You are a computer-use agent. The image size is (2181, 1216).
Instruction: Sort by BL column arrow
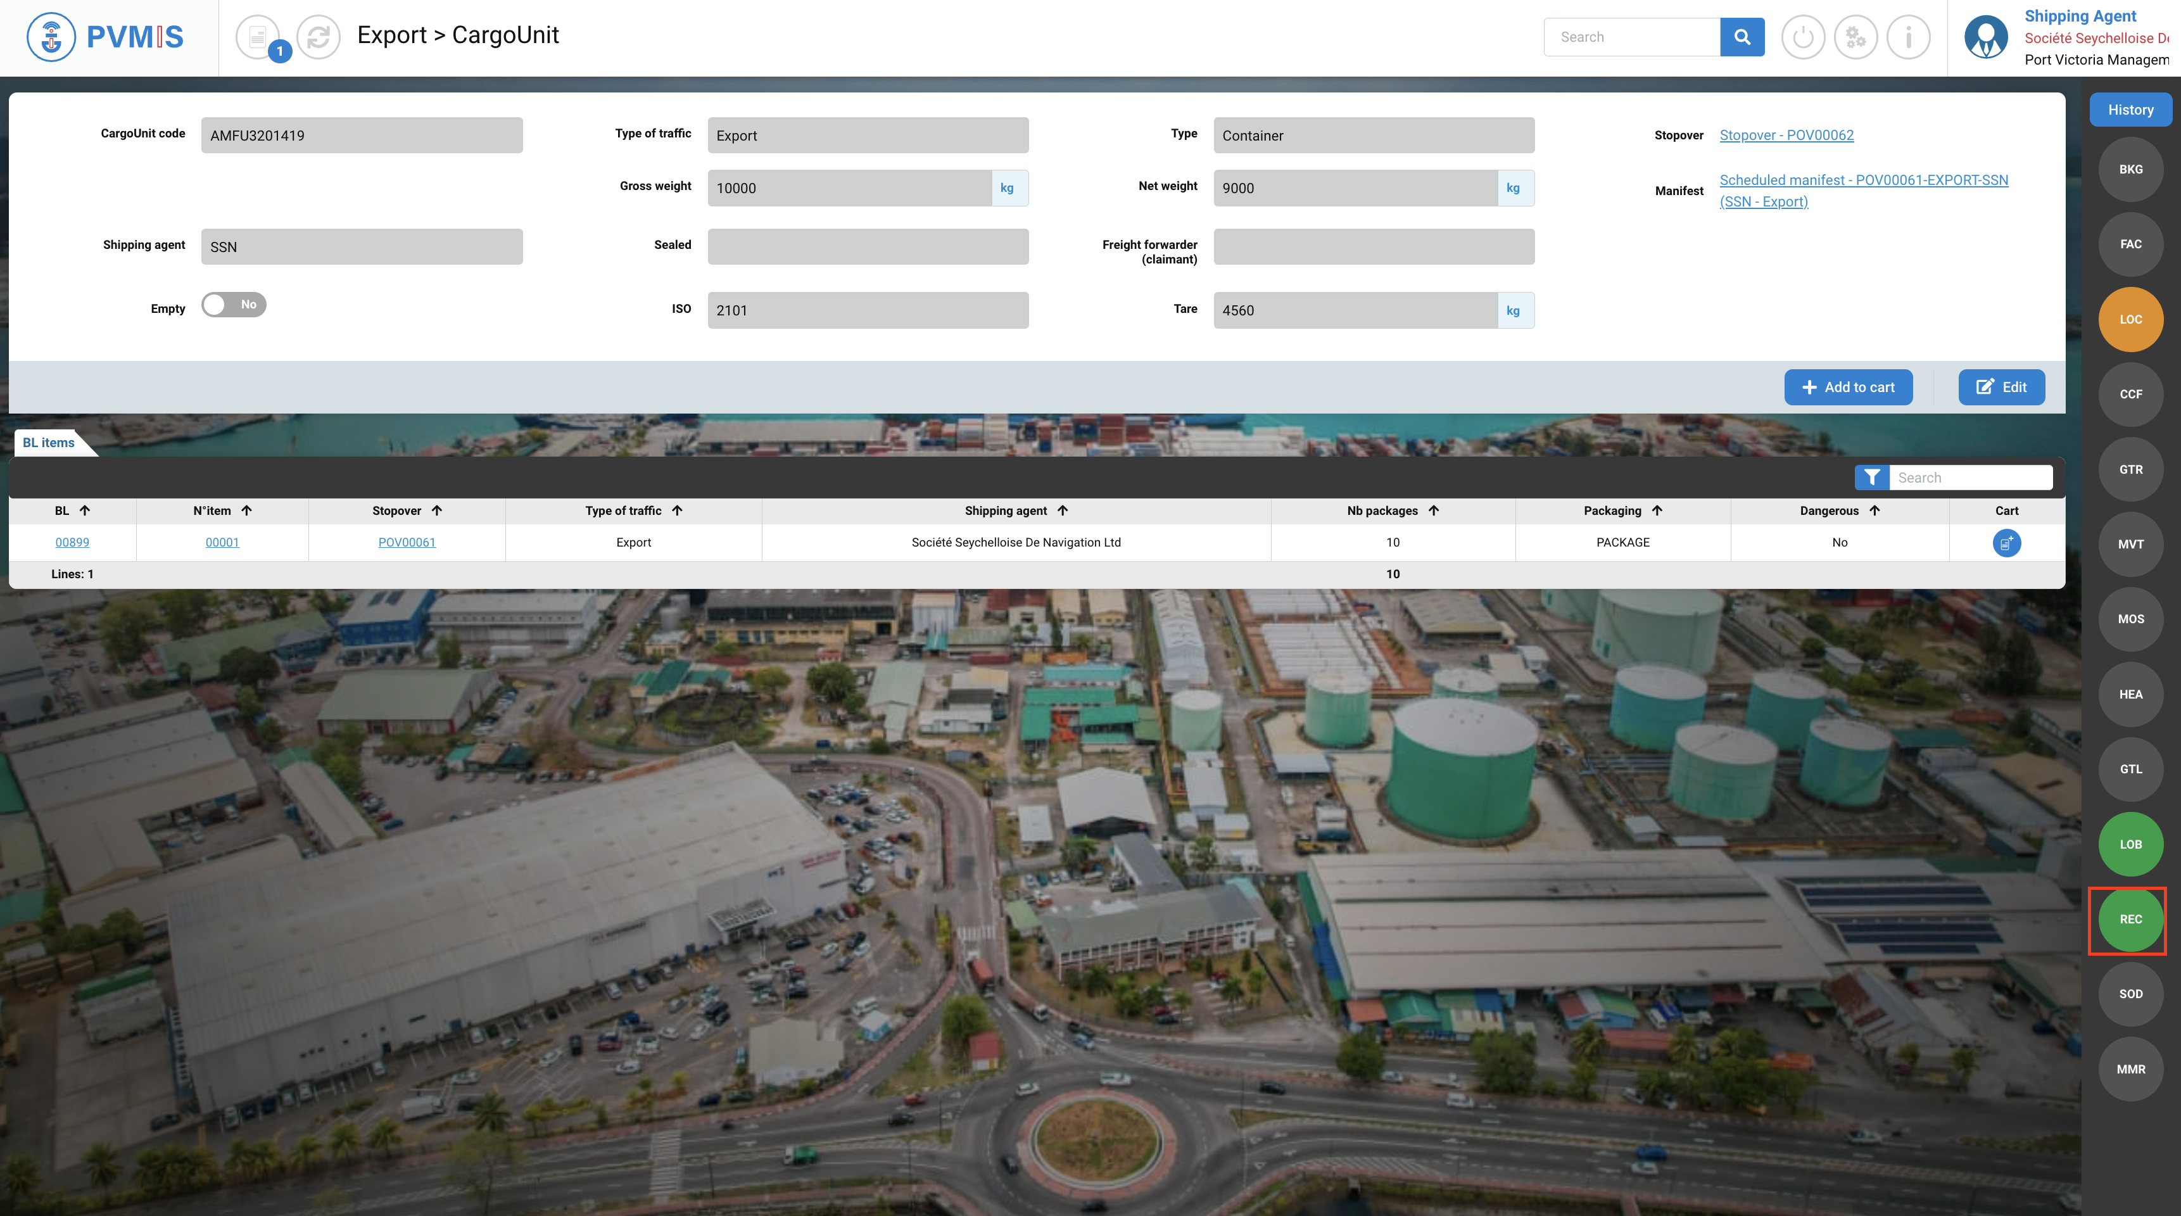pyautogui.click(x=85, y=510)
